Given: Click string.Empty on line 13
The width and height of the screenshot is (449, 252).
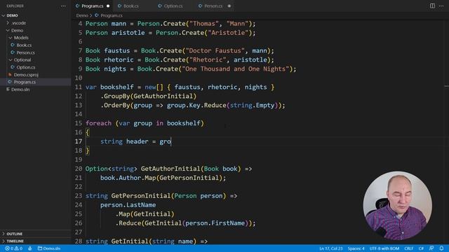Looking at the screenshot, I should coord(253,106).
